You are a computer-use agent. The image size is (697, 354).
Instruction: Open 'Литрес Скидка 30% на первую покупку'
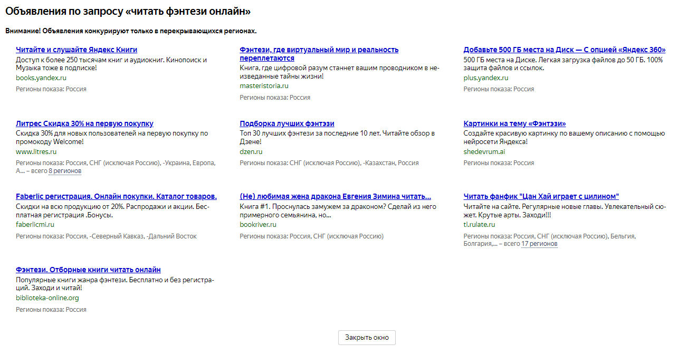click(84, 123)
